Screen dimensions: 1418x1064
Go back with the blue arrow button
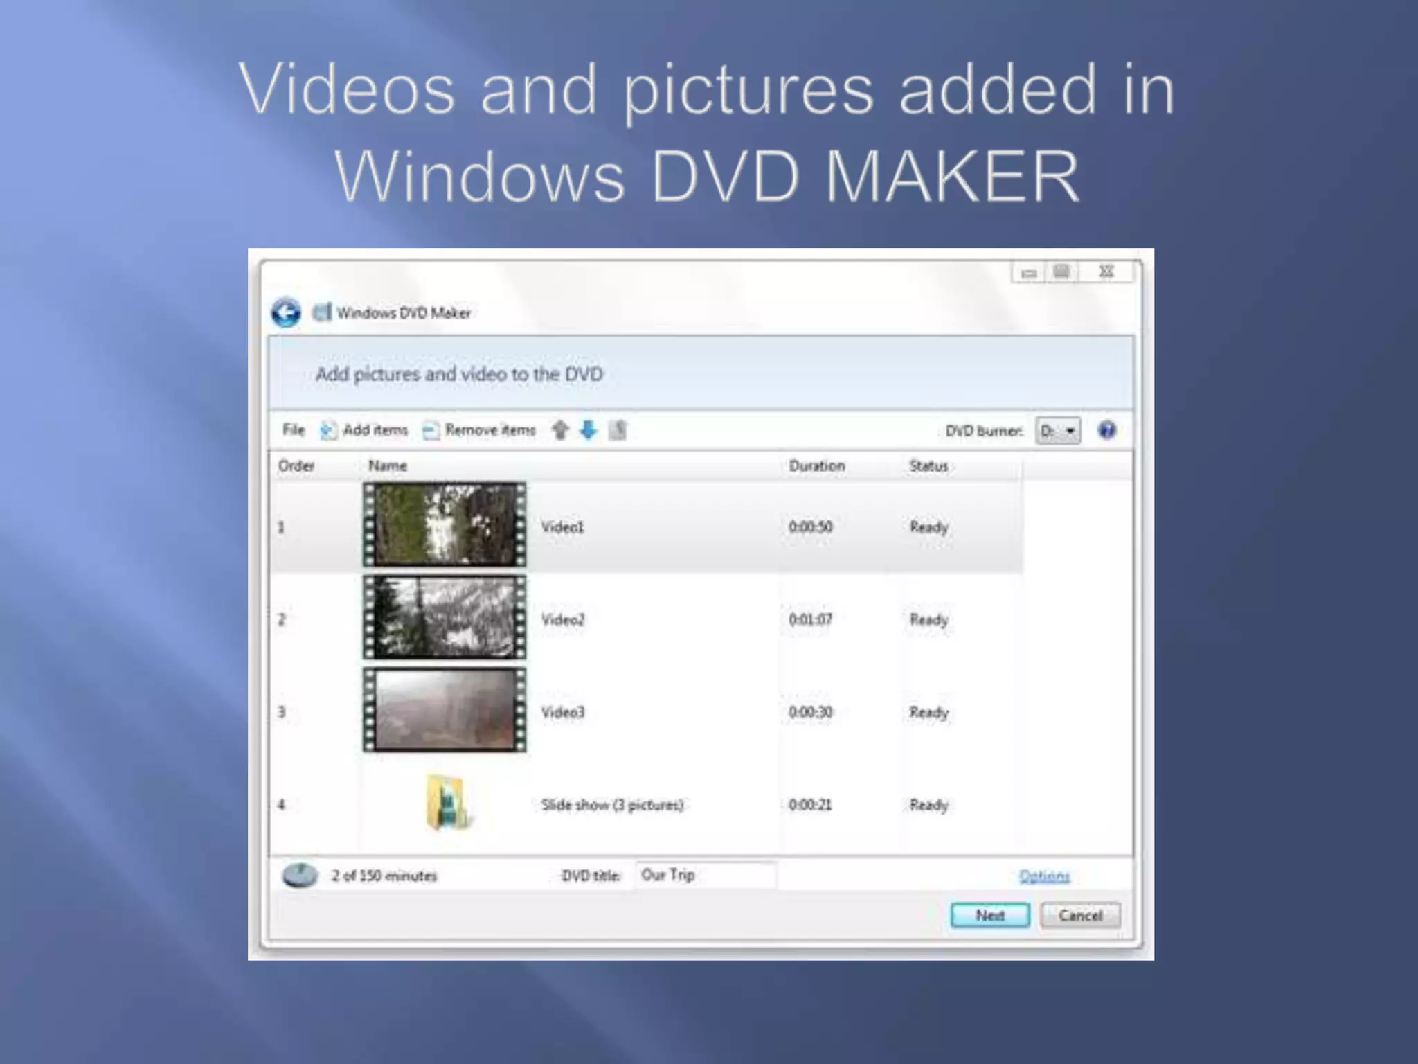pos(286,313)
